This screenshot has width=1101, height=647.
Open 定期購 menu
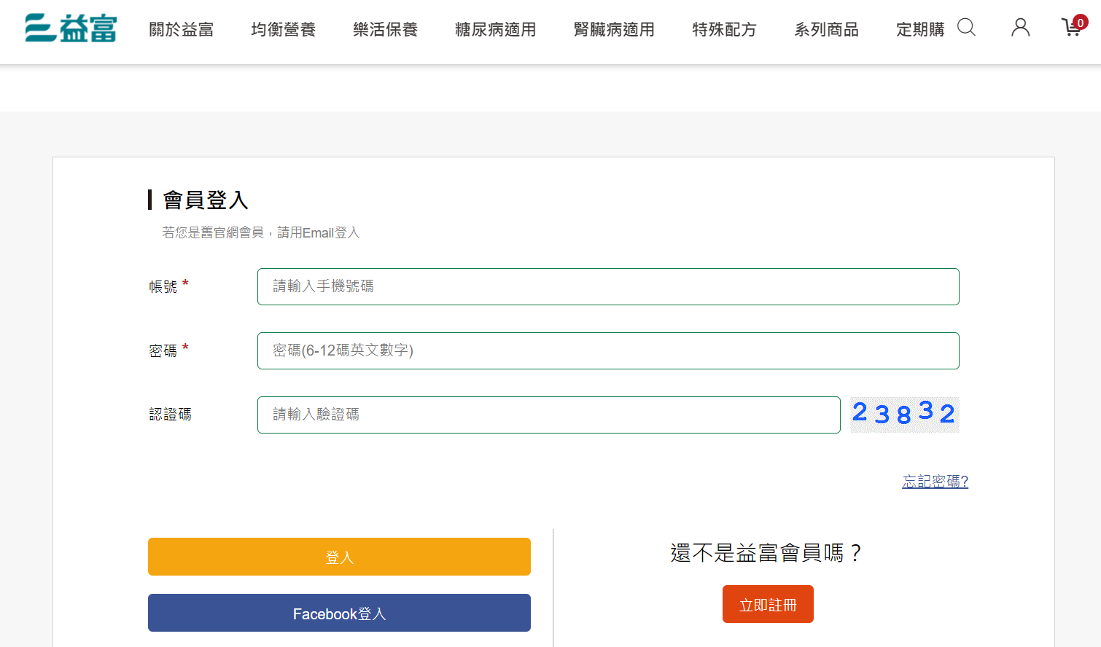(x=919, y=30)
